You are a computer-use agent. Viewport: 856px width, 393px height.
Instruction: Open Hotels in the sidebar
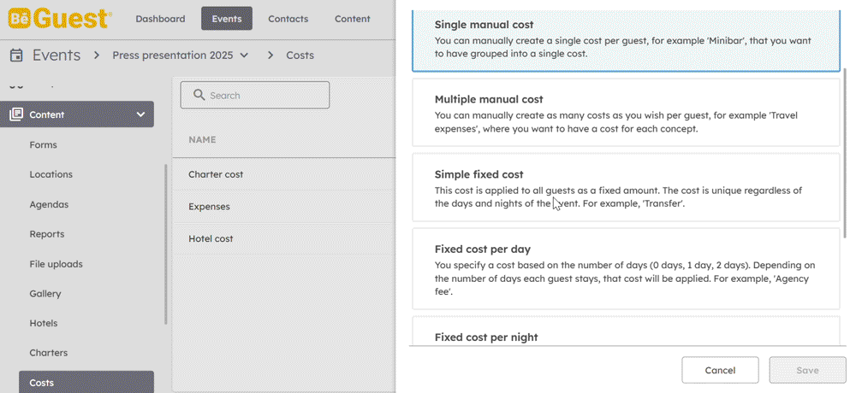pos(44,323)
